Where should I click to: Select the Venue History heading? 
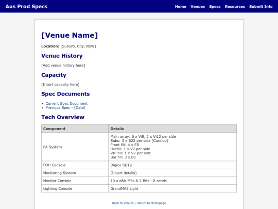coord(62,56)
